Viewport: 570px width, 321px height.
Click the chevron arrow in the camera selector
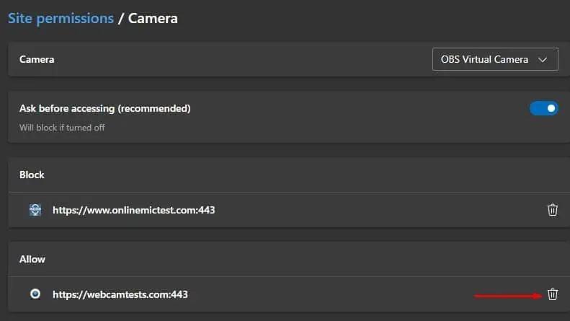(543, 60)
